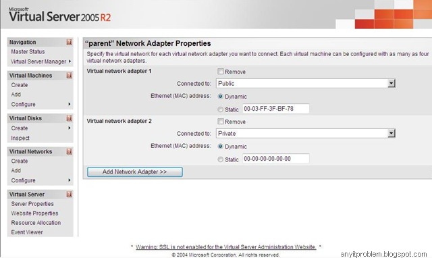Viewport: 432px width, 258px height.
Task: Open Resource Allocation page
Action: [x=36, y=223]
